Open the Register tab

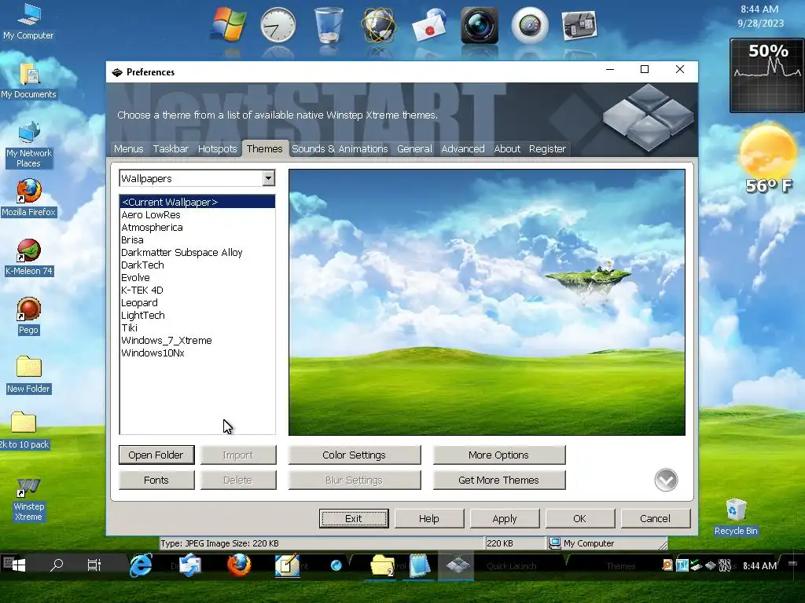[x=547, y=148]
